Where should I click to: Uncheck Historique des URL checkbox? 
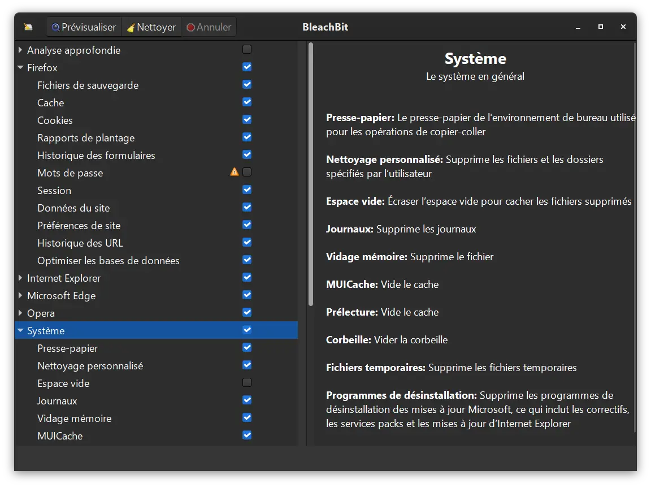[x=247, y=242]
